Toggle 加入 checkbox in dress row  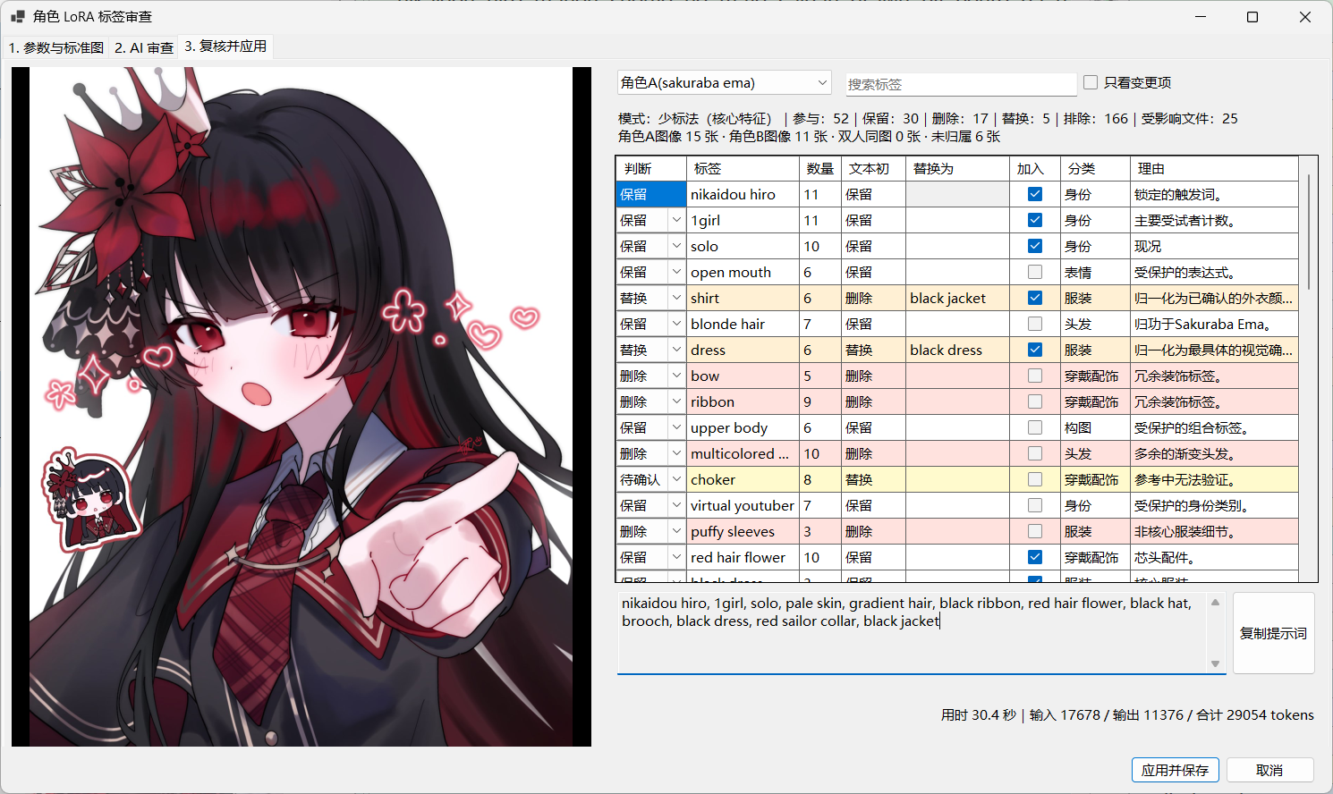(x=1035, y=350)
